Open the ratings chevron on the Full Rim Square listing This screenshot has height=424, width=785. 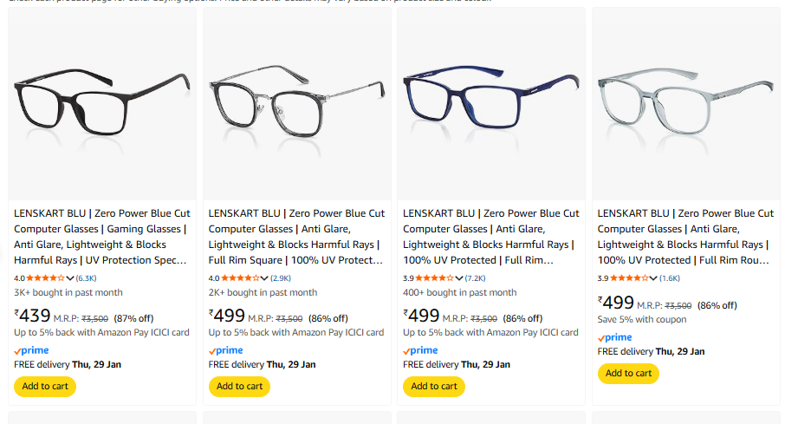[x=264, y=278]
